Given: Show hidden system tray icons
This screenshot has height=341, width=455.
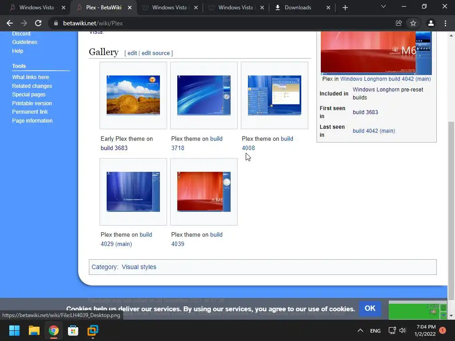Looking at the screenshot, I should click(360, 330).
